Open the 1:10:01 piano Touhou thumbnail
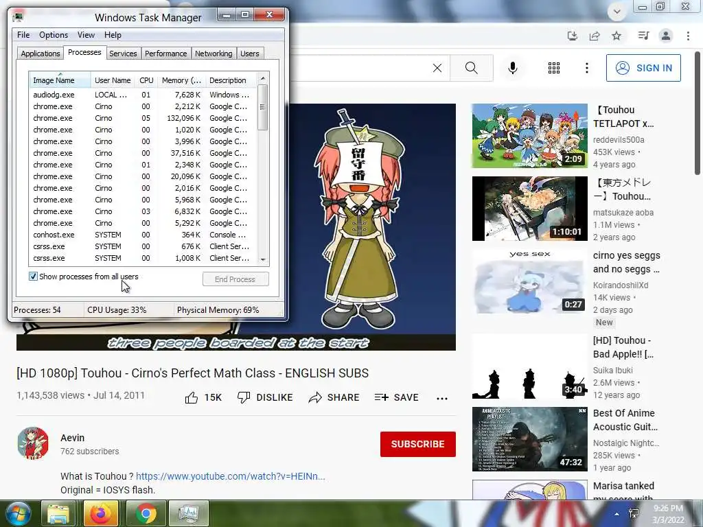 click(529, 209)
